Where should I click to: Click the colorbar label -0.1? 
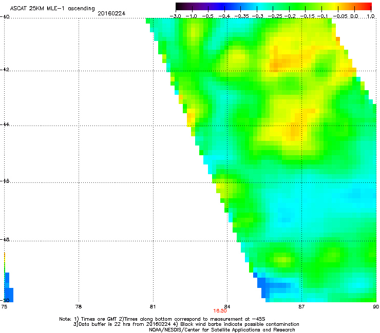(322, 16)
